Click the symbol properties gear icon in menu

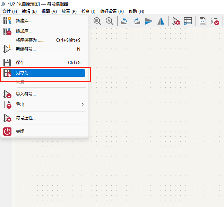coord(7,118)
